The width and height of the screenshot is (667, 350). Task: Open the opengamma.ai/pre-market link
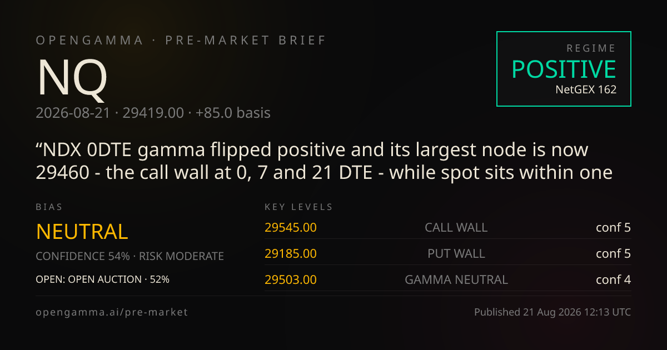coord(112,312)
